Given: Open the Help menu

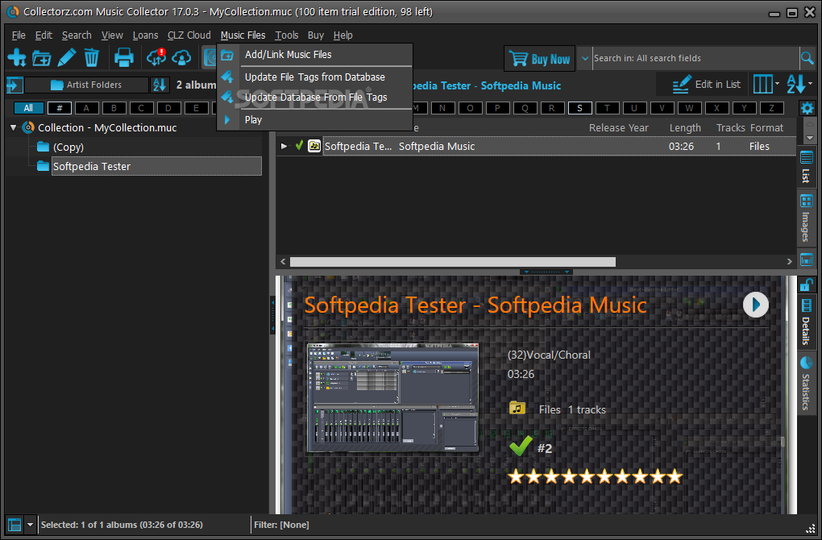Looking at the screenshot, I should coord(342,35).
